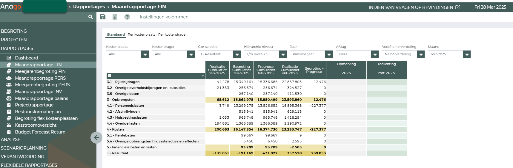The width and height of the screenshot is (513, 168).
Task: Open the external link icon beside INDIEN VAN VRAGEN
Action: point(457,7)
